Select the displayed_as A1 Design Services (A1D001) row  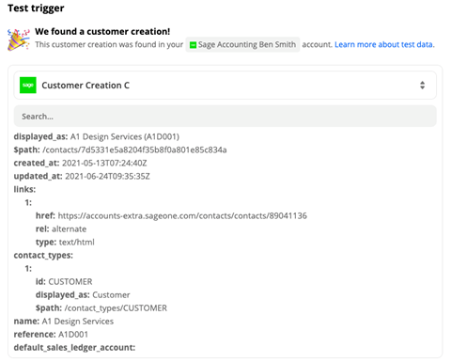click(97, 136)
